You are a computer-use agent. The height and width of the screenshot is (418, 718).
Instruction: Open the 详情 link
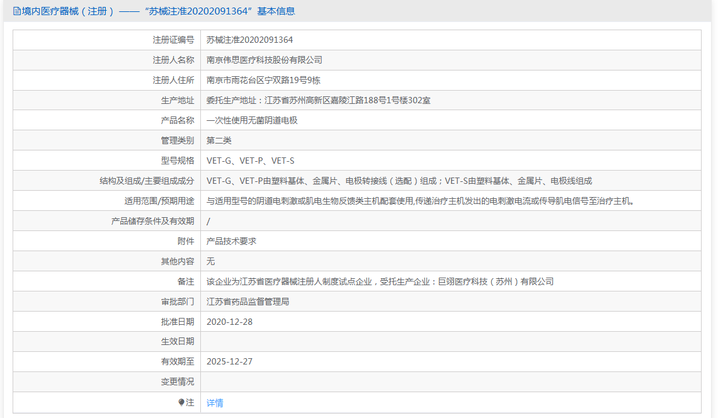point(215,403)
